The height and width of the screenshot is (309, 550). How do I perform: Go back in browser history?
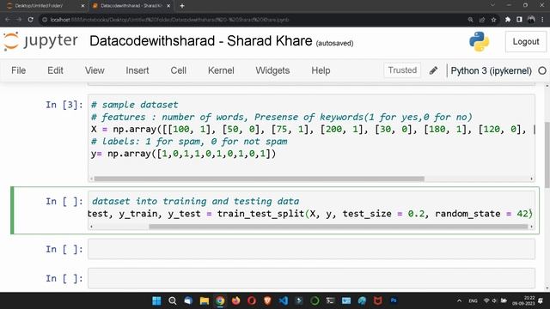click(x=8, y=20)
